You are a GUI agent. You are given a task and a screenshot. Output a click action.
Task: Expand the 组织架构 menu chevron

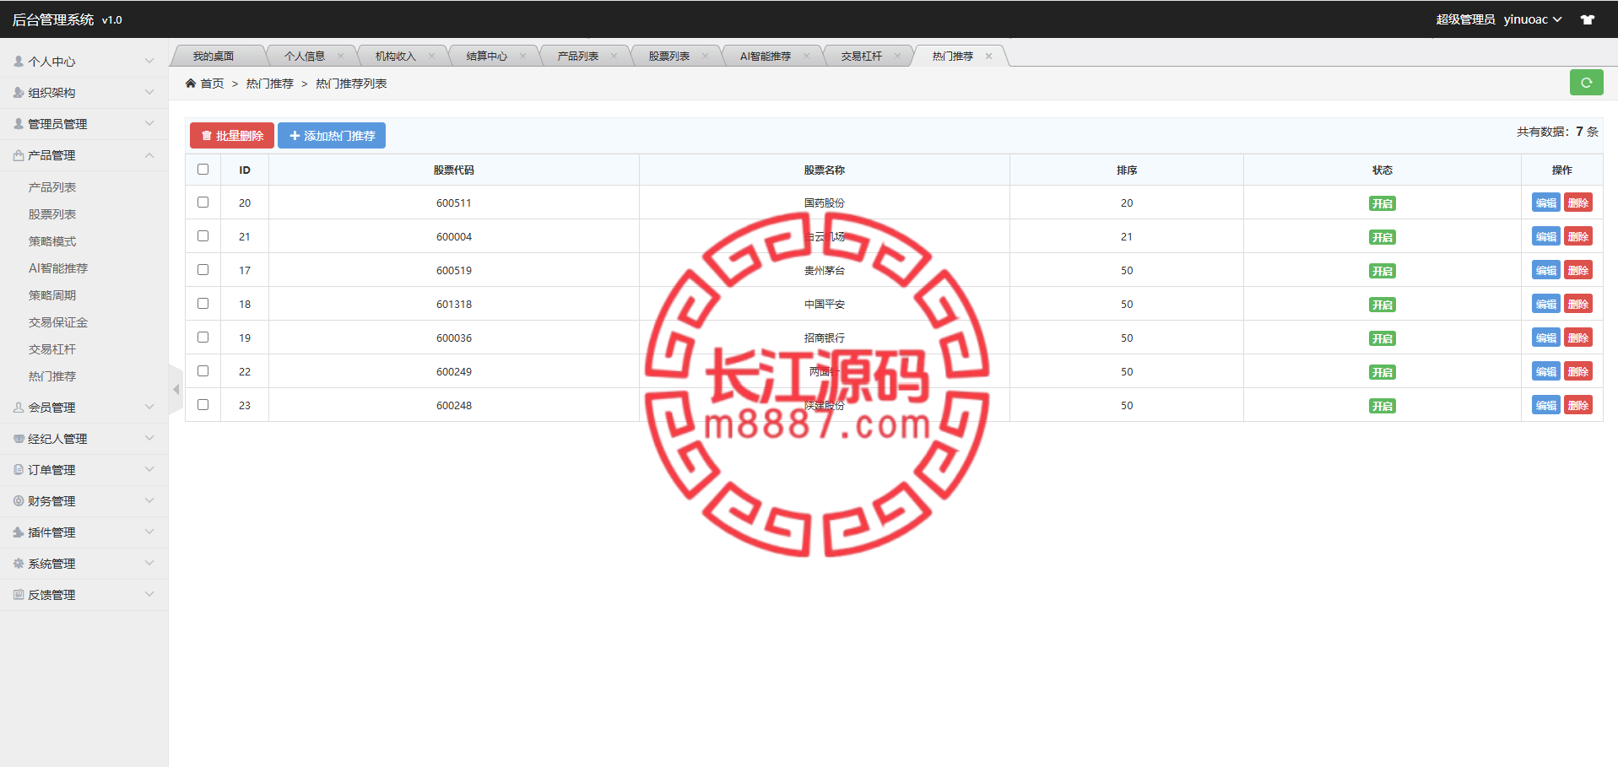149,92
